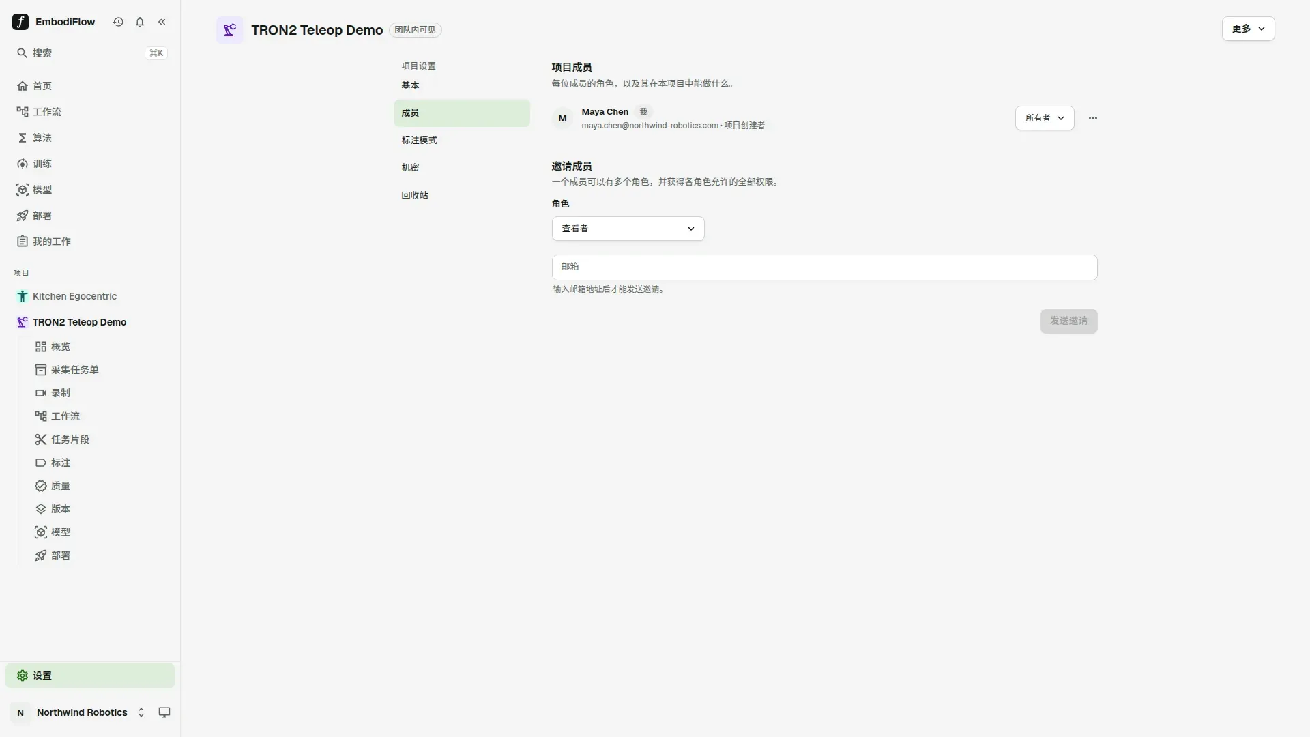Select the 回收站 settings tab
The height and width of the screenshot is (737, 1310).
(x=462, y=195)
